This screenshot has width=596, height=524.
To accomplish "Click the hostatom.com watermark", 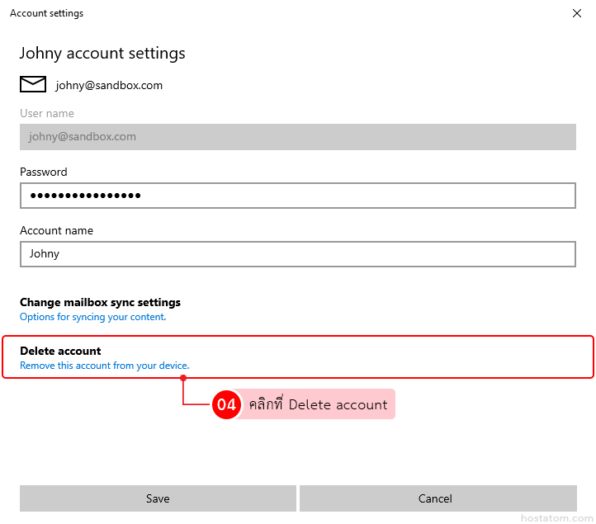I will [556, 517].
